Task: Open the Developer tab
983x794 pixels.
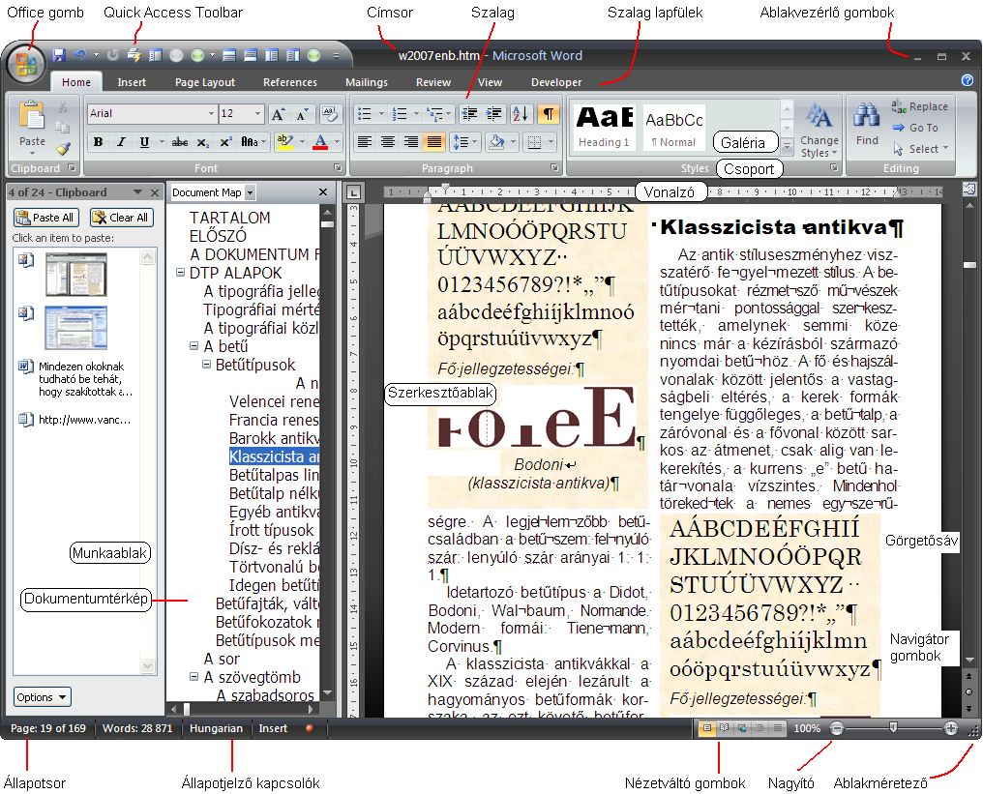Action: [x=556, y=82]
